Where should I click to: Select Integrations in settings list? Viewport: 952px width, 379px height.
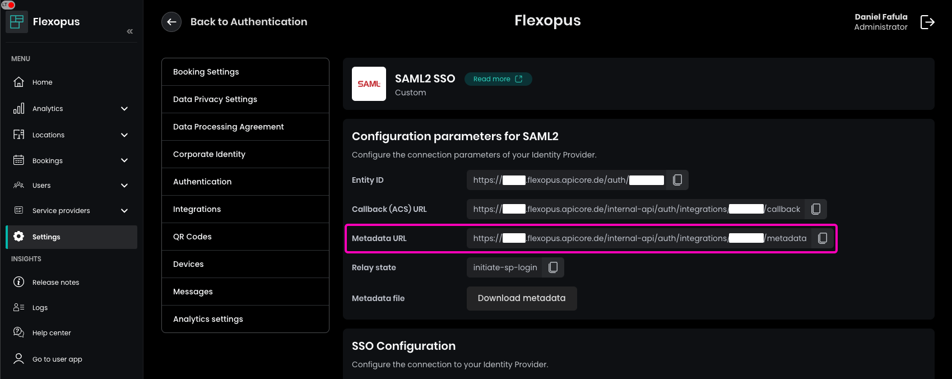click(245, 209)
